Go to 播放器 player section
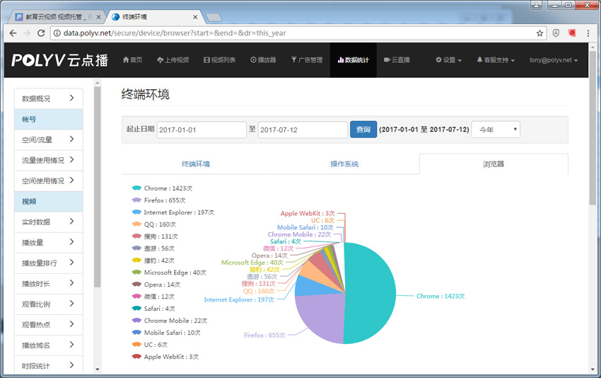The width and height of the screenshot is (601, 378). 263,60
